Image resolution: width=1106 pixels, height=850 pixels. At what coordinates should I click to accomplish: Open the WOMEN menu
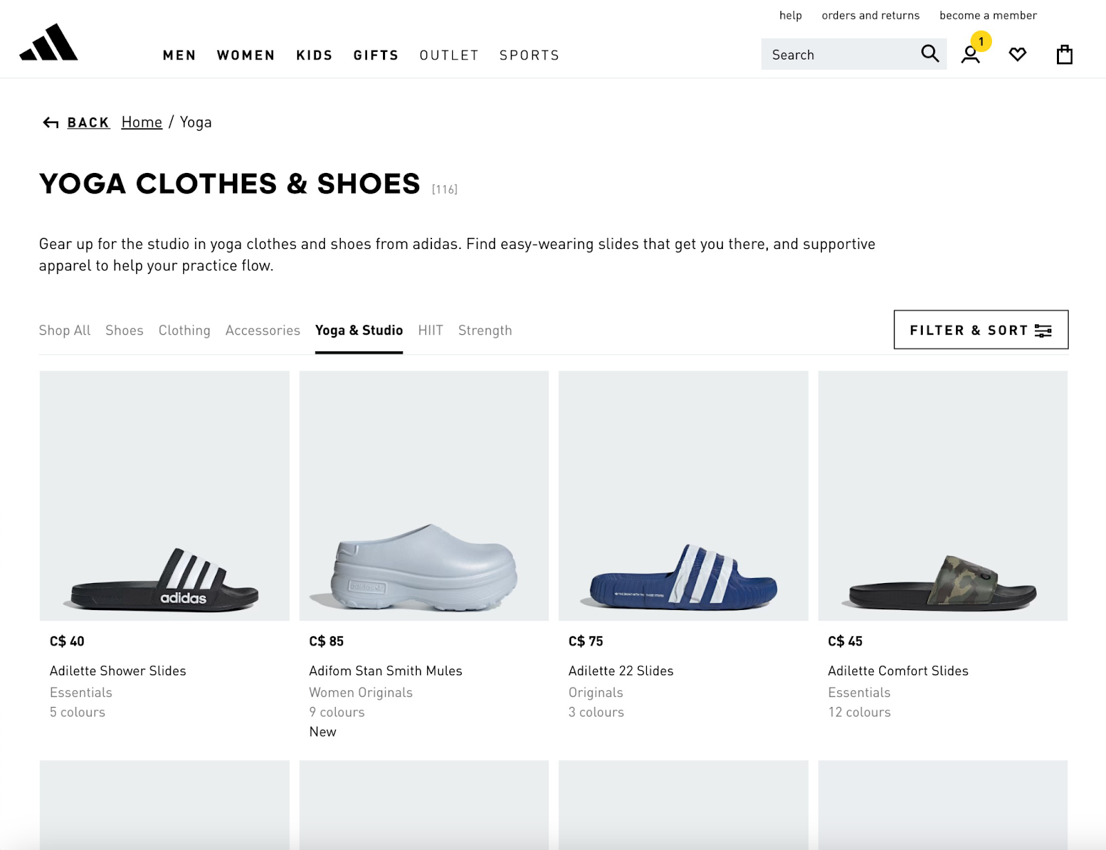click(x=246, y=55)
